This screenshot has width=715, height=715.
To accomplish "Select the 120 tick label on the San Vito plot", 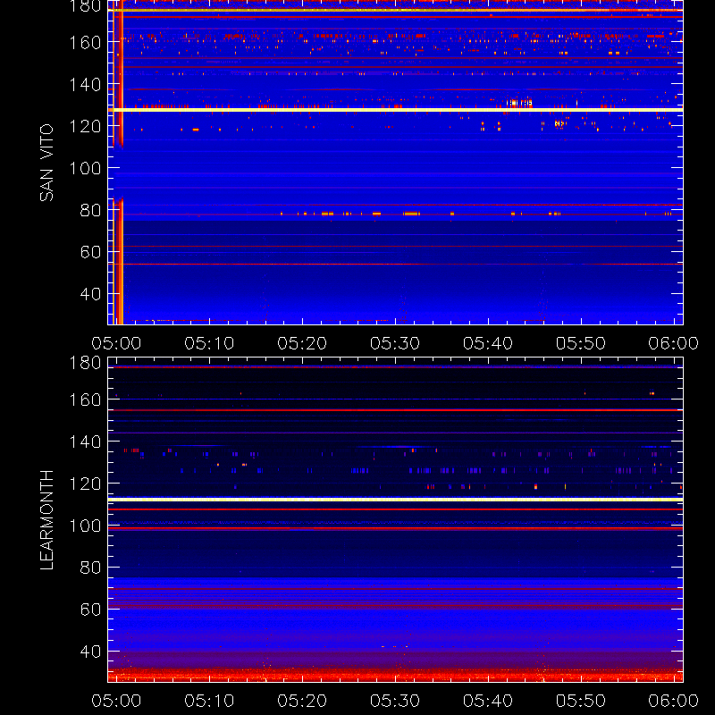I will (85, 126).
